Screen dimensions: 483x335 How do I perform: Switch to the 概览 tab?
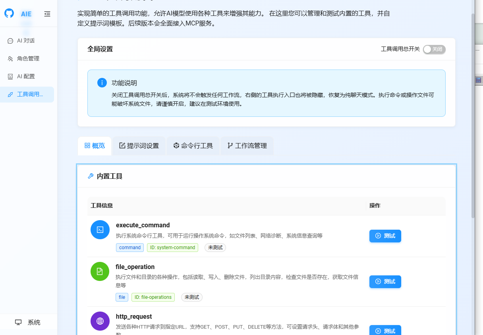(x=95, y=146)
